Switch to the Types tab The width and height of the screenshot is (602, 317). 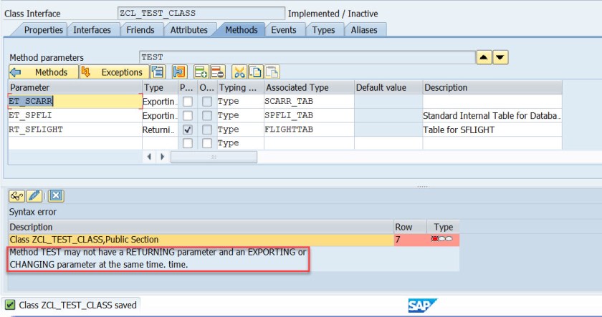click(x=323, y=30)
